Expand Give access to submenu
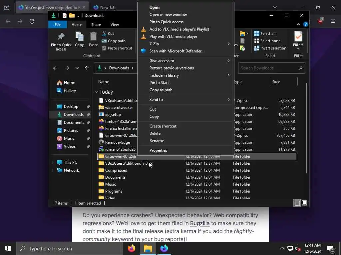 point(186,61)
